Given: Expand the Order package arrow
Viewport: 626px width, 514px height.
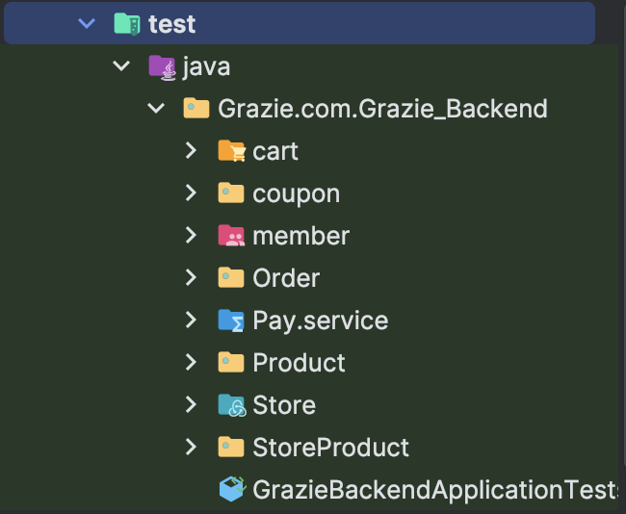Looking at the screenshot, I should click(191, 278).
